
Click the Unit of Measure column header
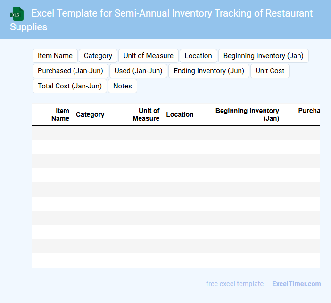pos(146,114)
